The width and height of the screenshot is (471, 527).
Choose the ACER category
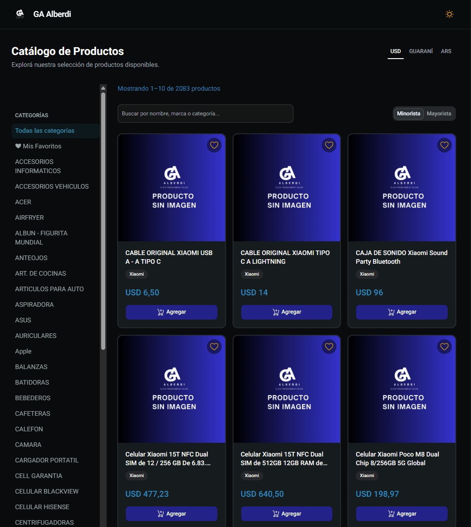pos(55,202)
